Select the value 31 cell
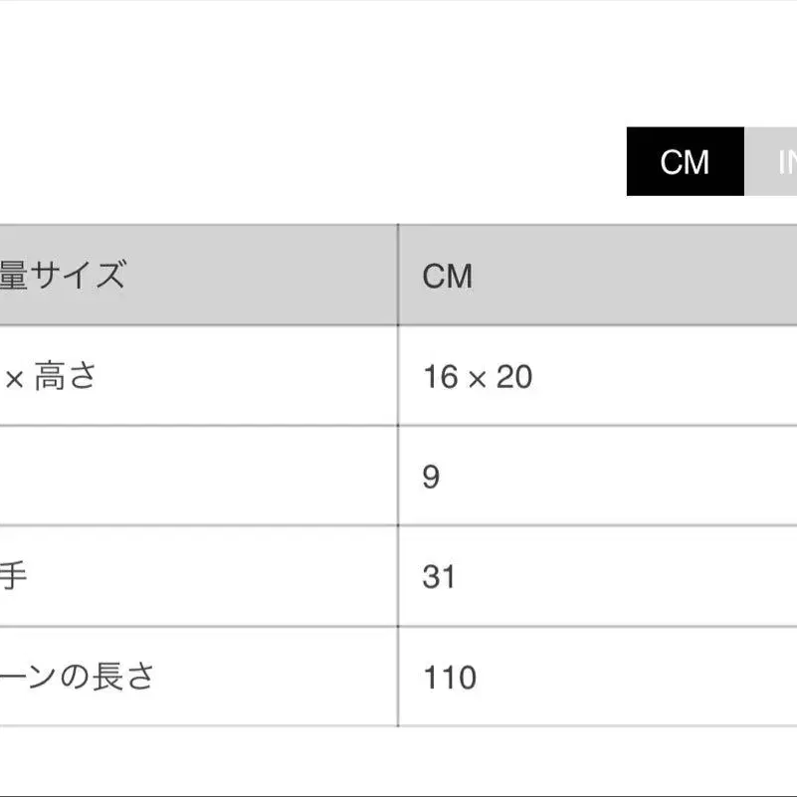The width and height of the screenshot is (797, 797). click(x=598, y=576)
